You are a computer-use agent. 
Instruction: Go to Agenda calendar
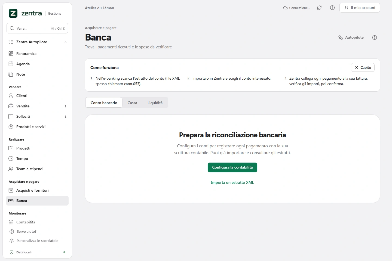[37, 64]
